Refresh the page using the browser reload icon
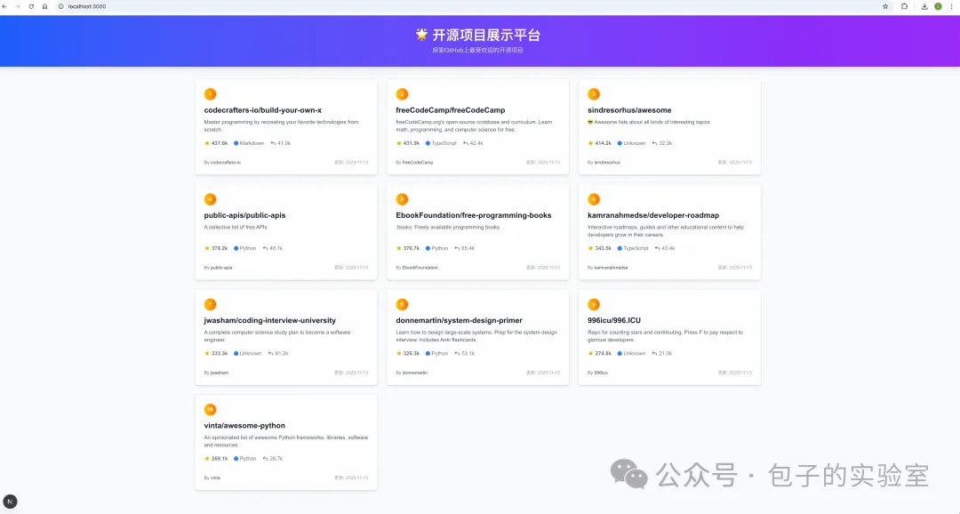This screenshot has width=960, height=514. pos(31,6)
